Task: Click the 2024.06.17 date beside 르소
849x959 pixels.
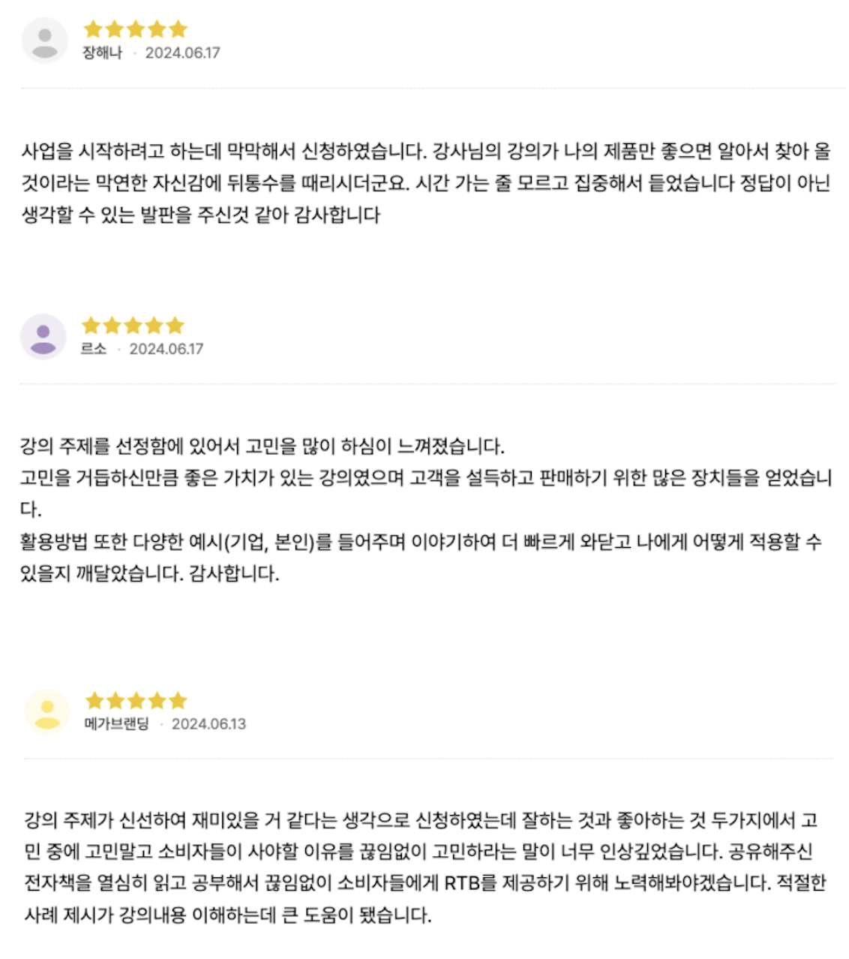Action: click(x=166, y=349)
